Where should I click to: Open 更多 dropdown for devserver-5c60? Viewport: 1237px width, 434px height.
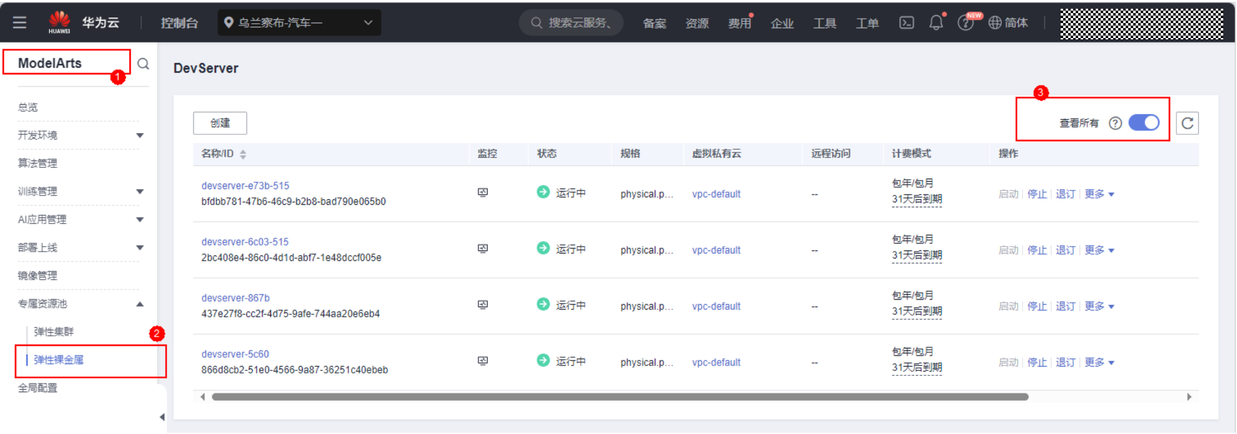click(1099, 363)
